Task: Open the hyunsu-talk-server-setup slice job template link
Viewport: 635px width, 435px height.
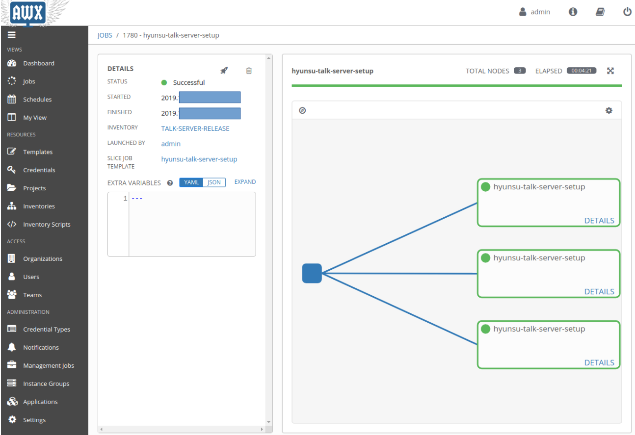Action: pyautogui.click(x=199, y=159)
